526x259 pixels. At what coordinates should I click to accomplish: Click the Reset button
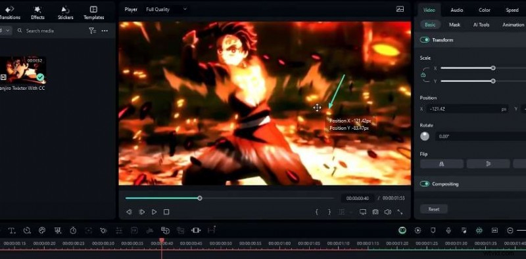[x=434, y=209]
